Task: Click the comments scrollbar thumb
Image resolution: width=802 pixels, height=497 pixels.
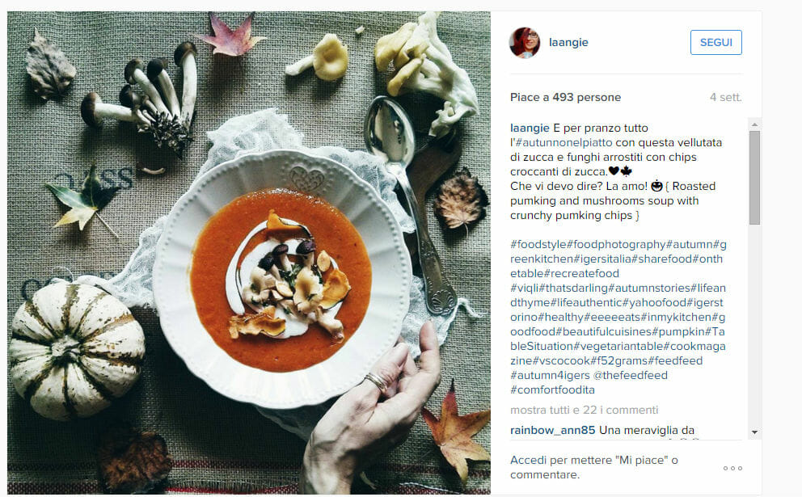Action: pyautogui.click(x=754, y=178)
